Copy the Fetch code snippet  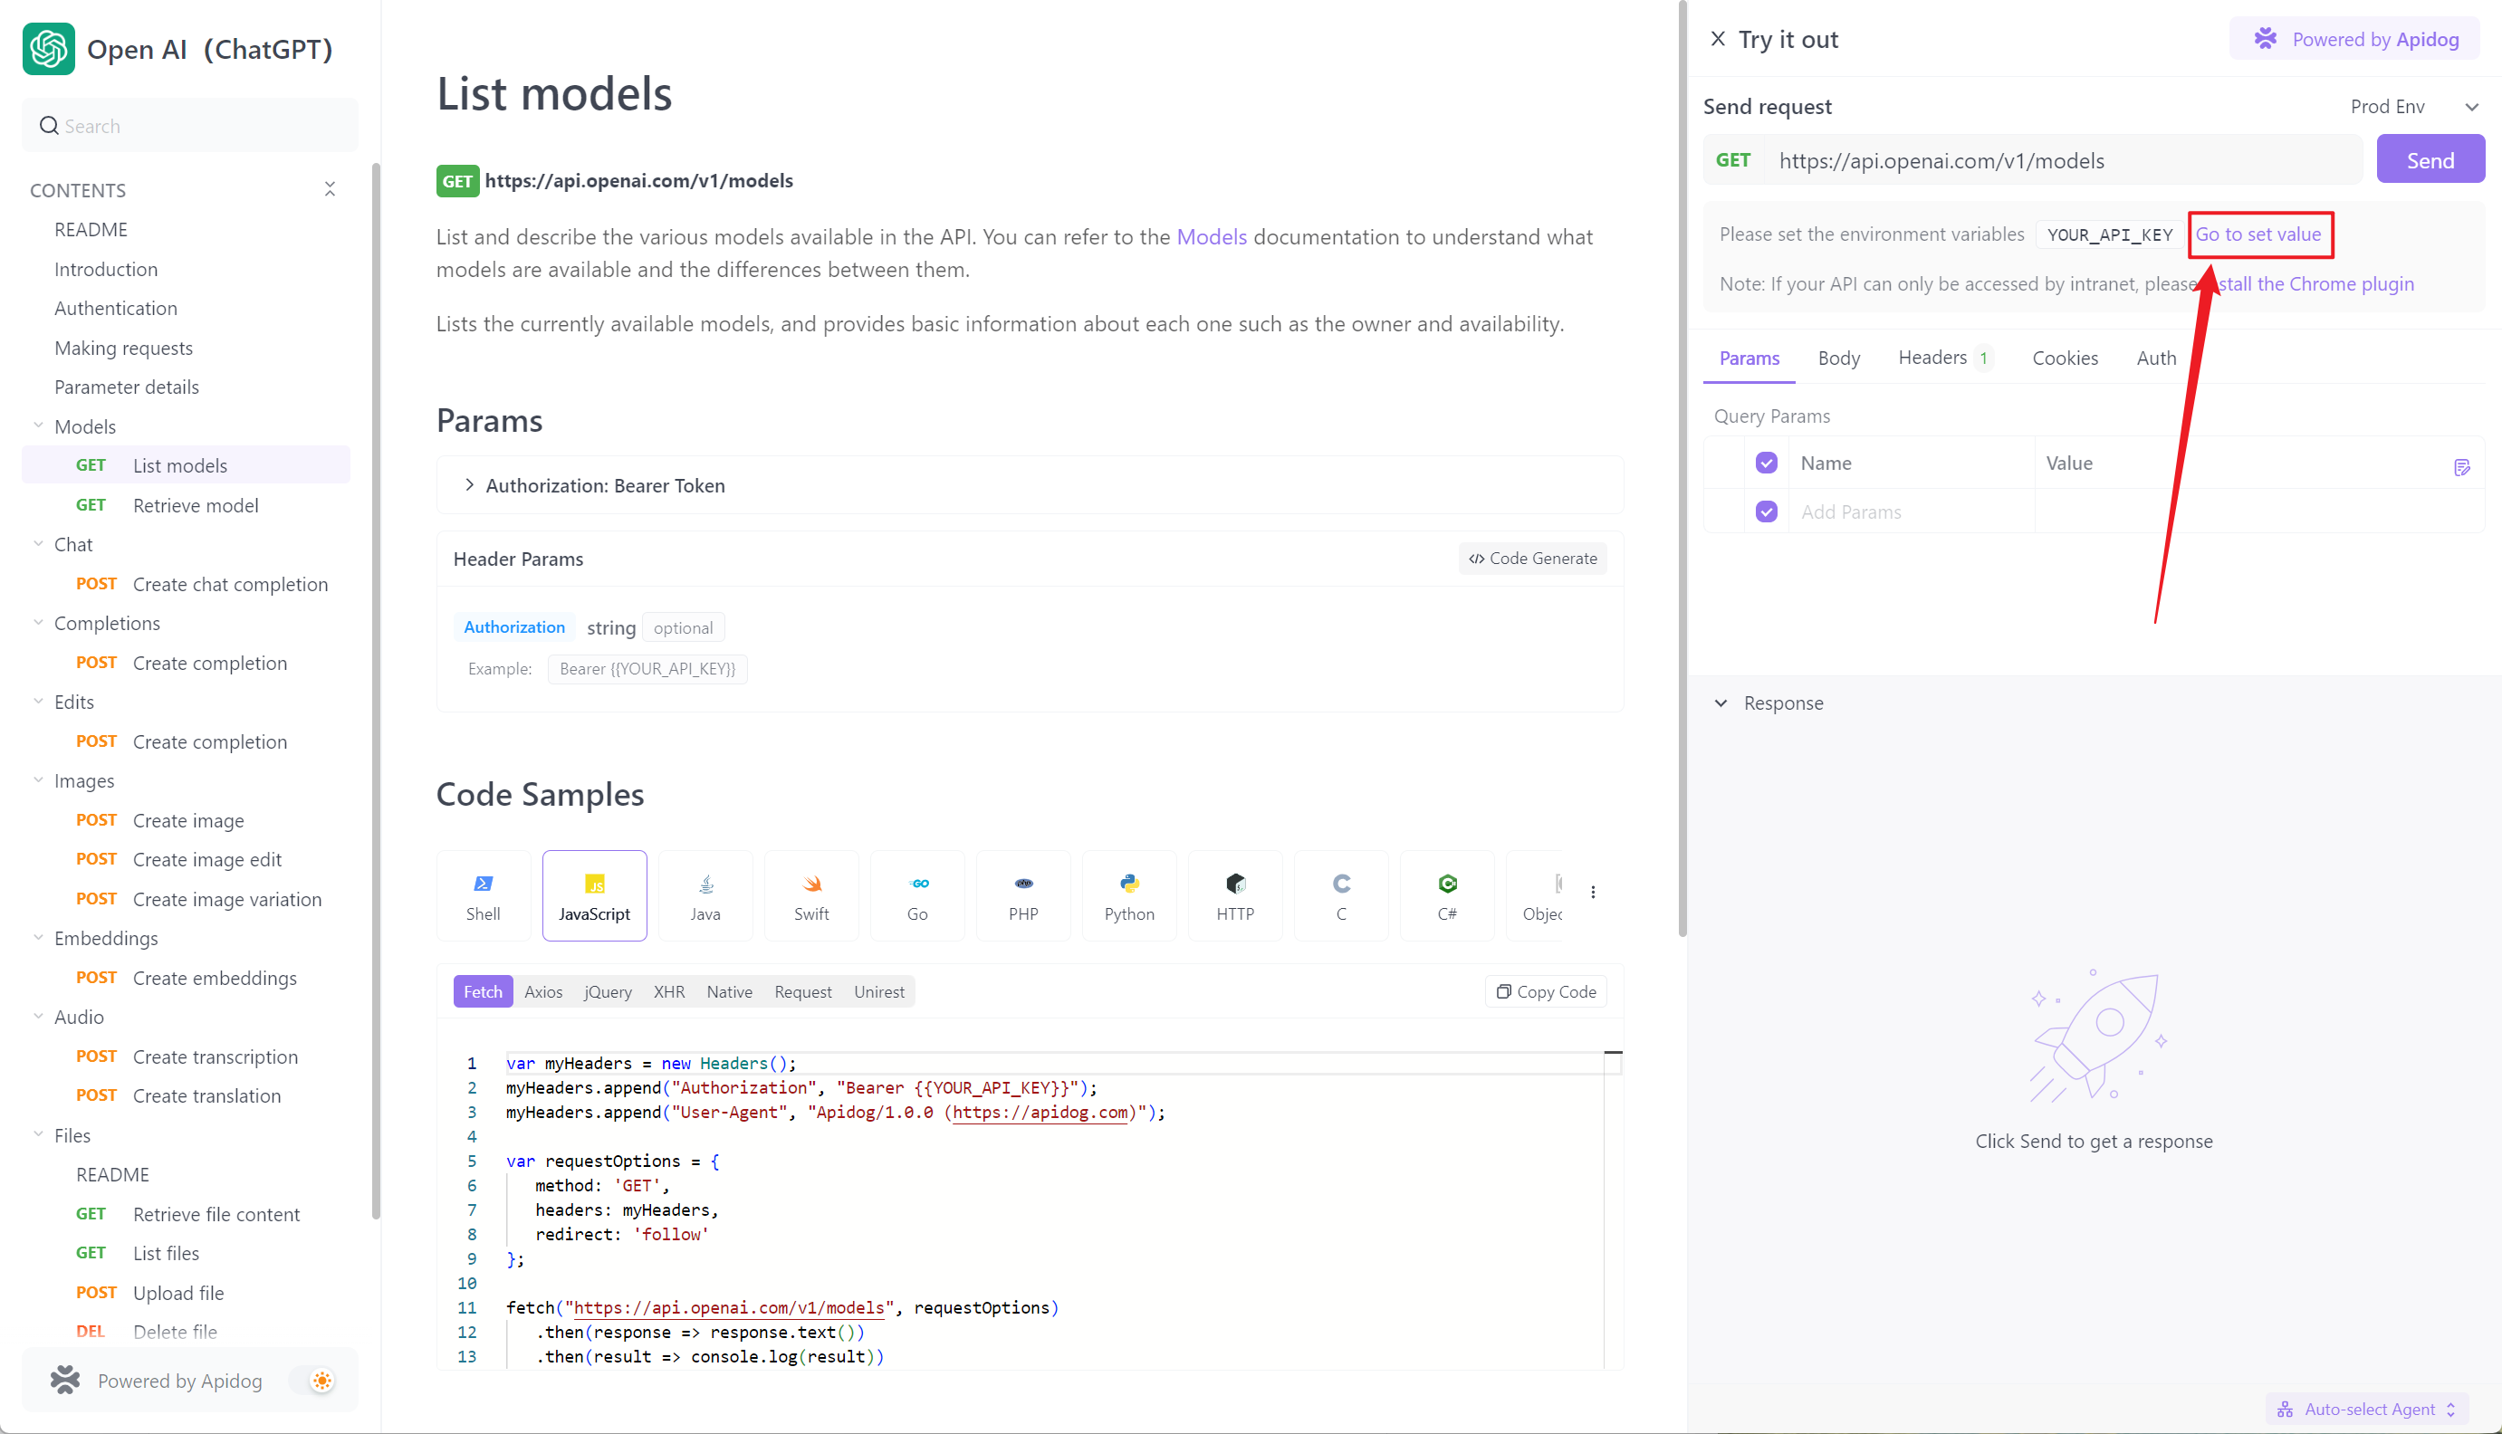pos(1545,990)
